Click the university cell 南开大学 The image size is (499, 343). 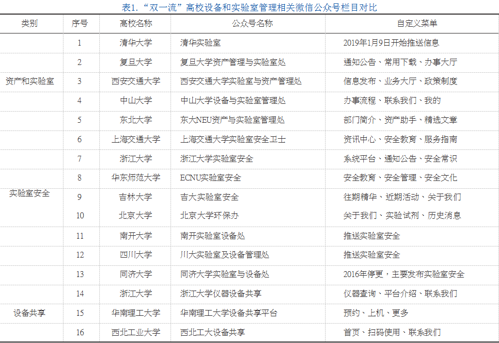click(136, 236)
